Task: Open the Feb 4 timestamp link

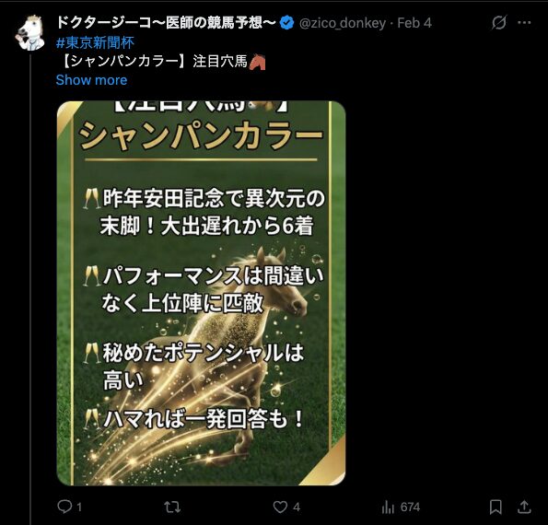Action: [414, 23]
